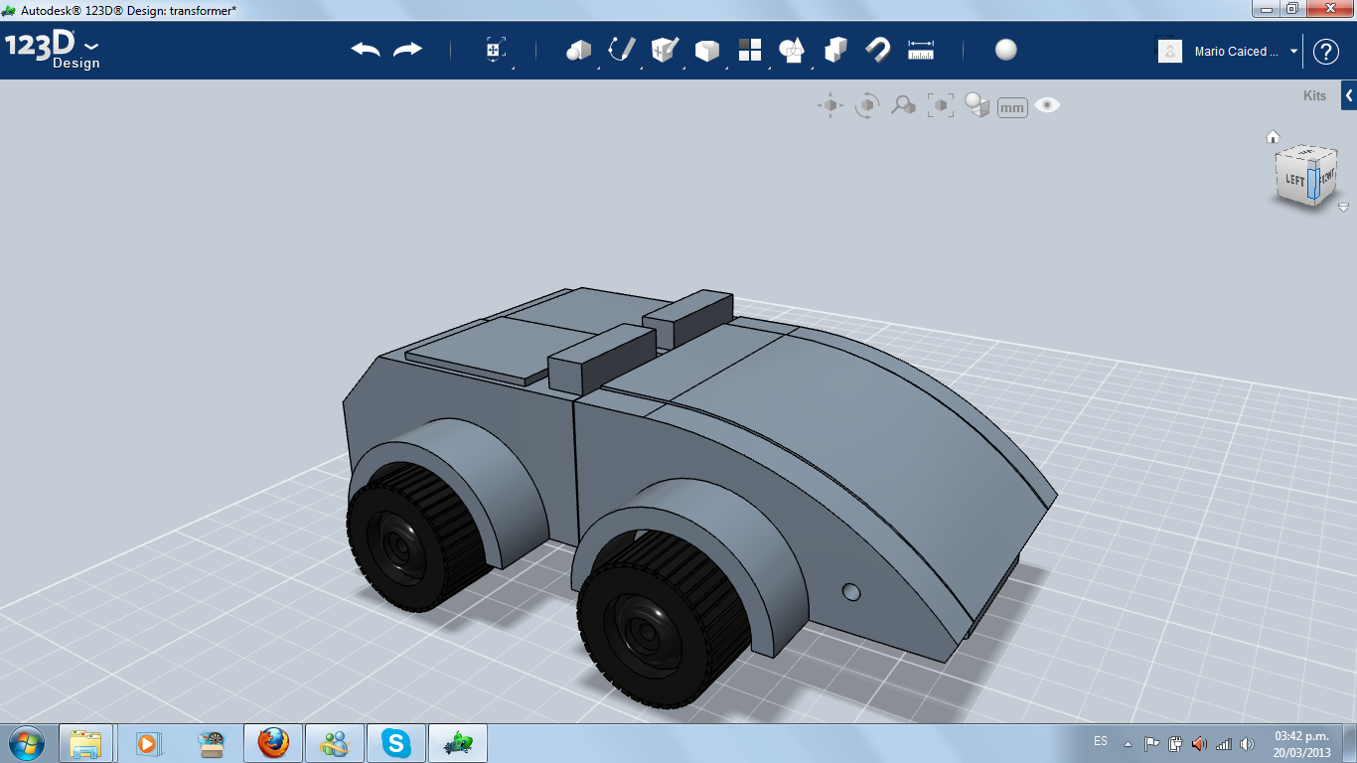The height and width of the screenshot is (763, 1357).
Task: Select the FRONT face of the view cube
Action: (1327, 178)
